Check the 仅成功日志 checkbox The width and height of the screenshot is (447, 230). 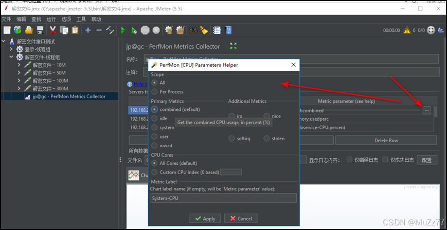385,159
